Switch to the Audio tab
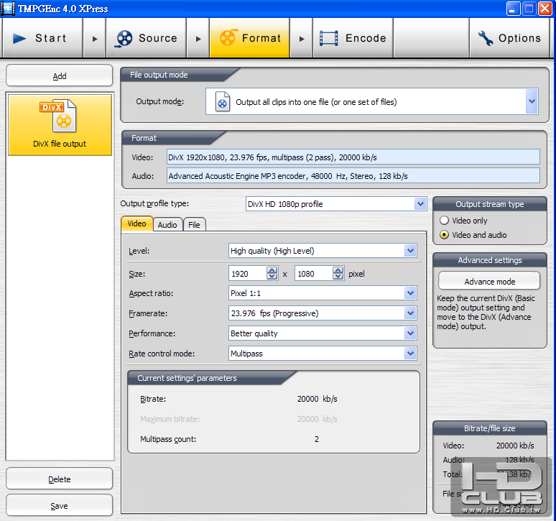Viewport: 556px width, 521px height. [x=167, y=225]
